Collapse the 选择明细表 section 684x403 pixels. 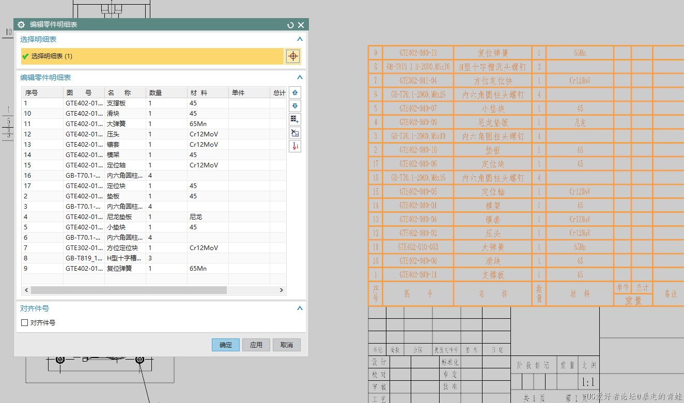[300, 39]
